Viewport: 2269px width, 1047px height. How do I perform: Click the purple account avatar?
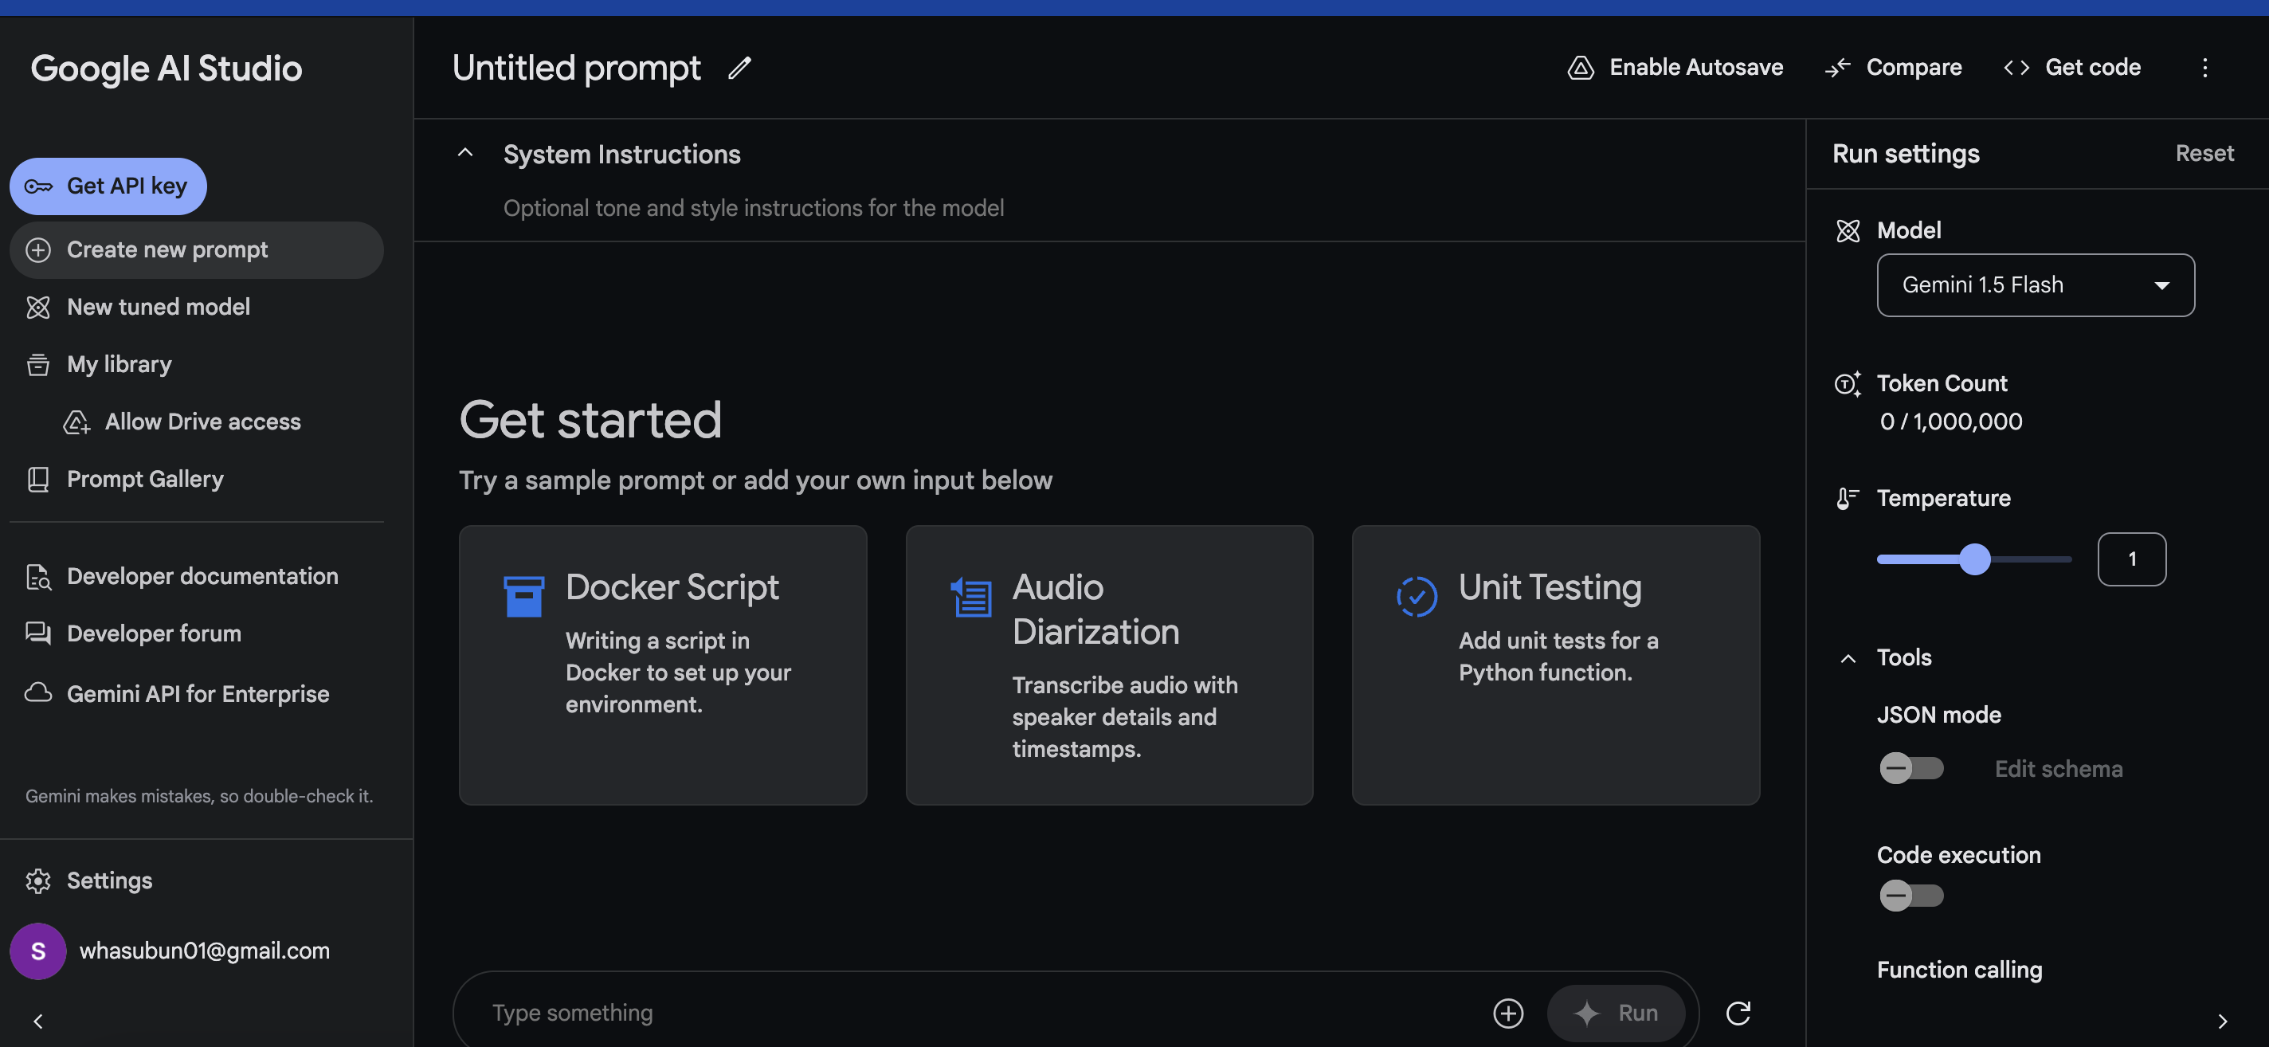tap(38, 951)
